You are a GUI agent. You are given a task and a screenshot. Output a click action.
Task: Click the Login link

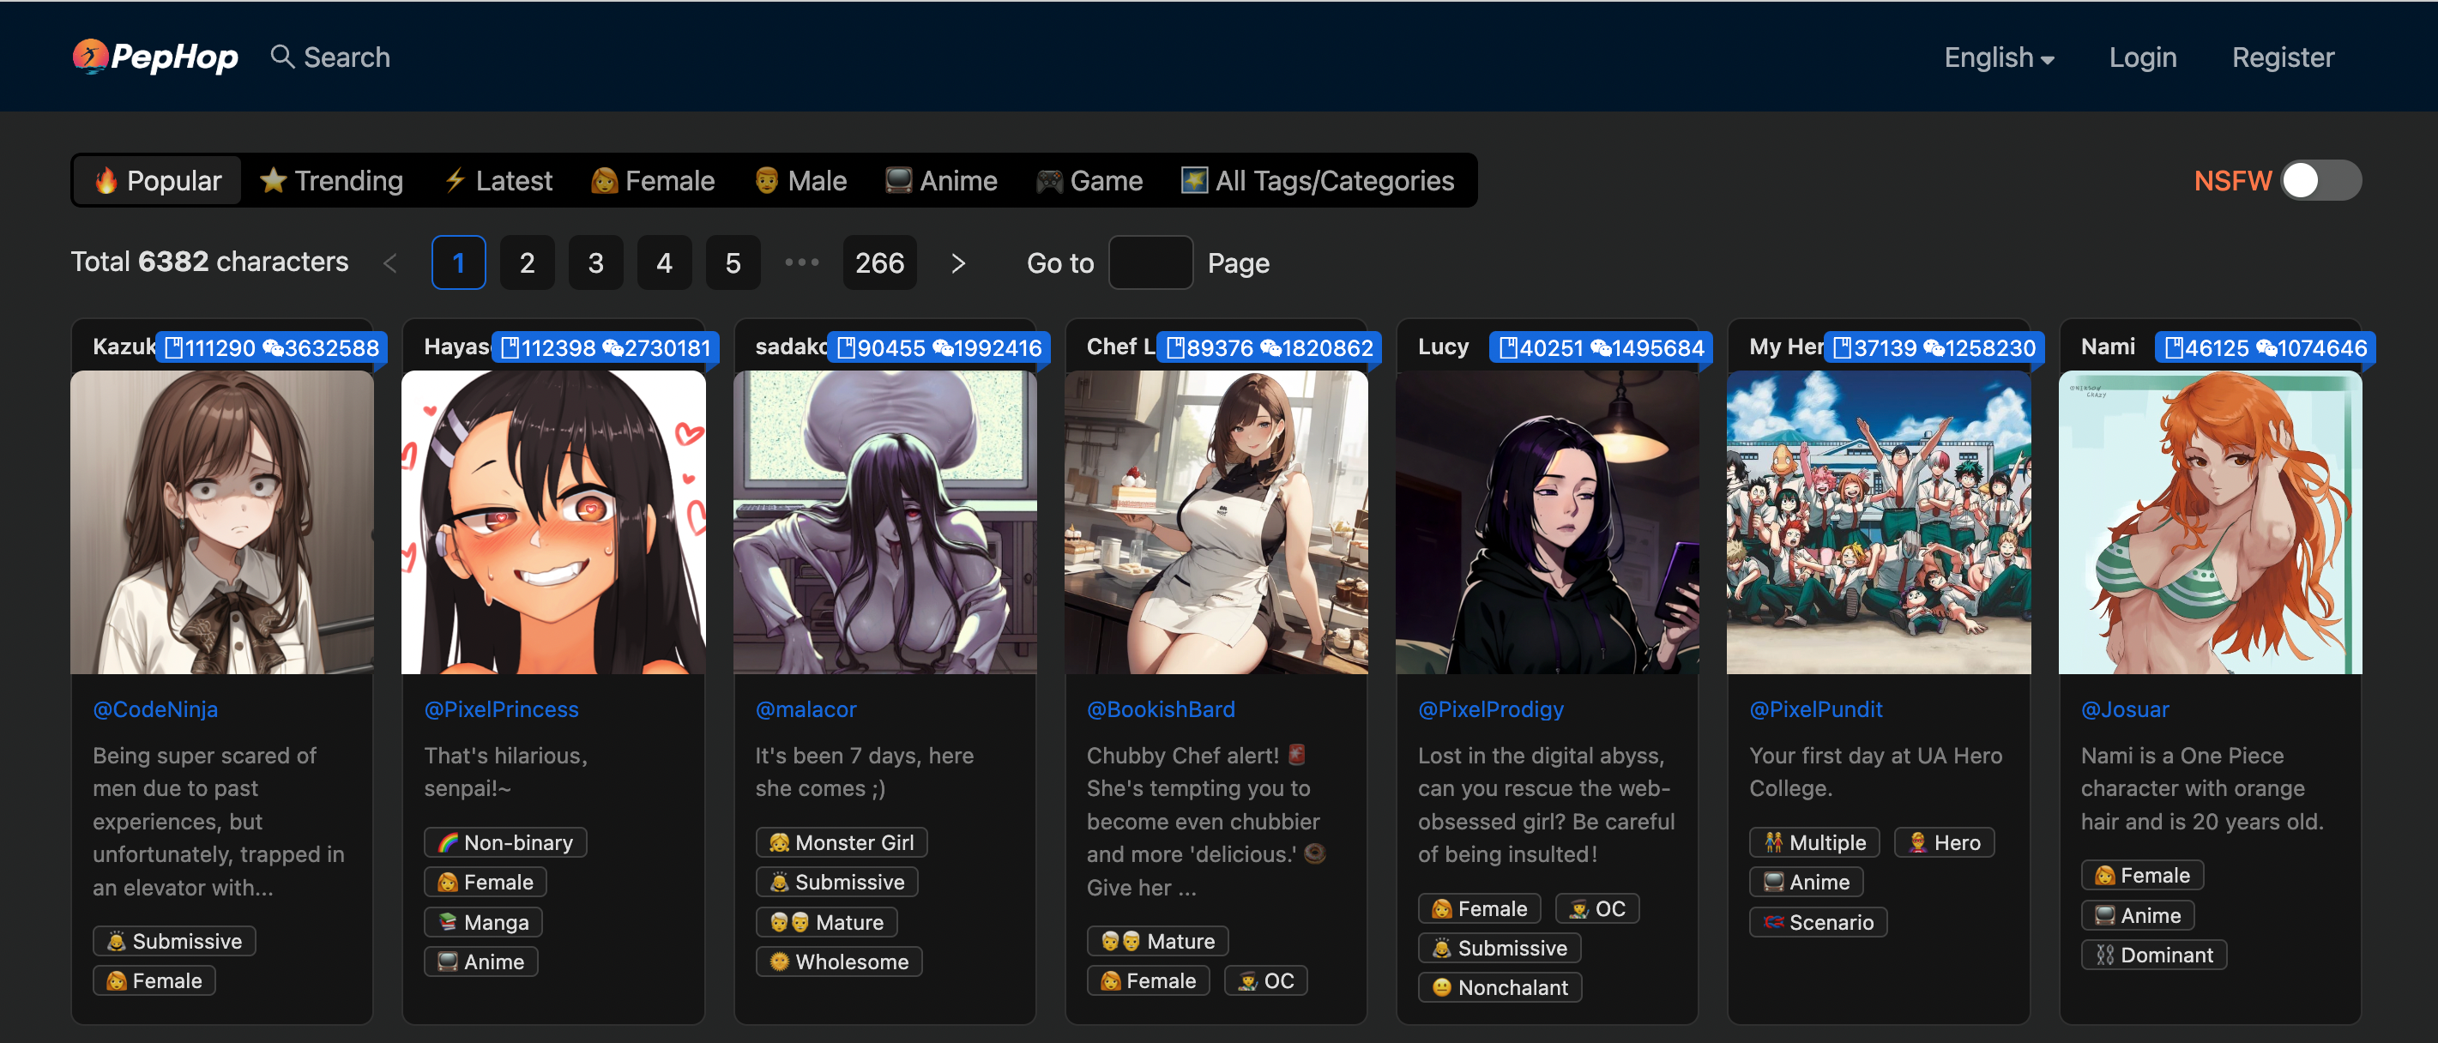(x=2142, y=57)
